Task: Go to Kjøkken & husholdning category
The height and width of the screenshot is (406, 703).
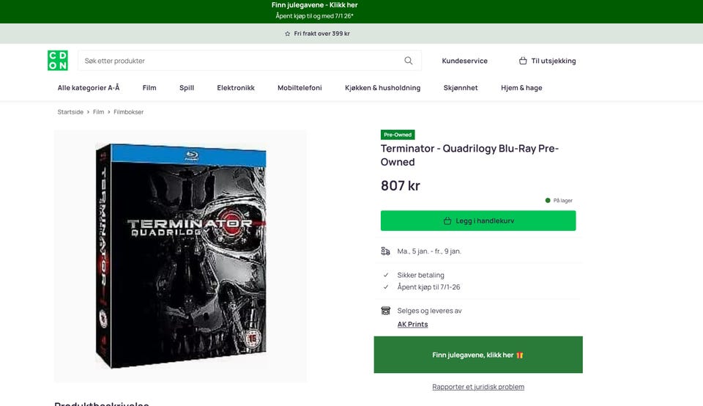Action: [x=382, y=88]
